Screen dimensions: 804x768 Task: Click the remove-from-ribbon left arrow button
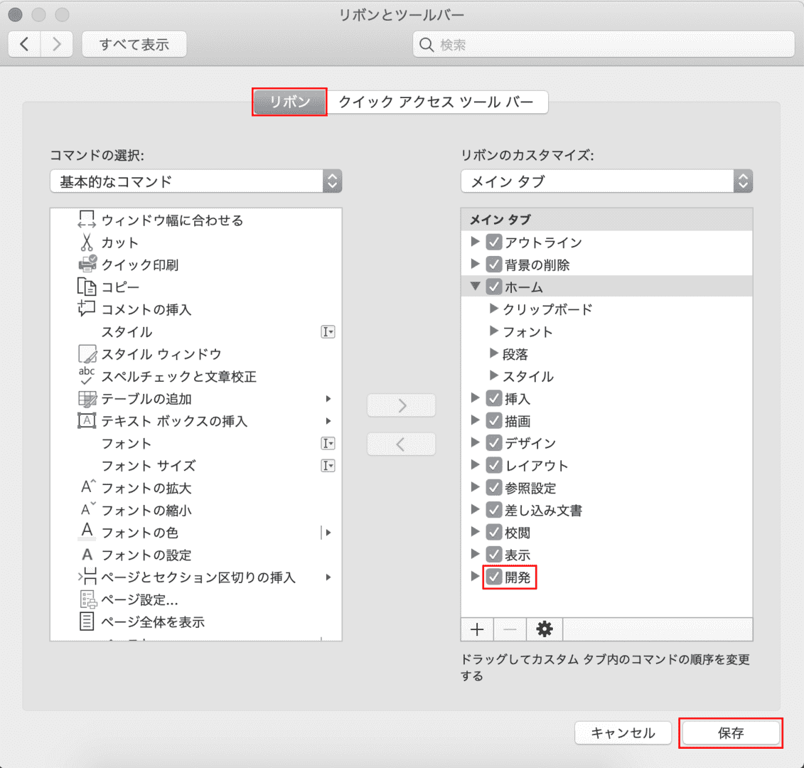(x=402, y=444)
